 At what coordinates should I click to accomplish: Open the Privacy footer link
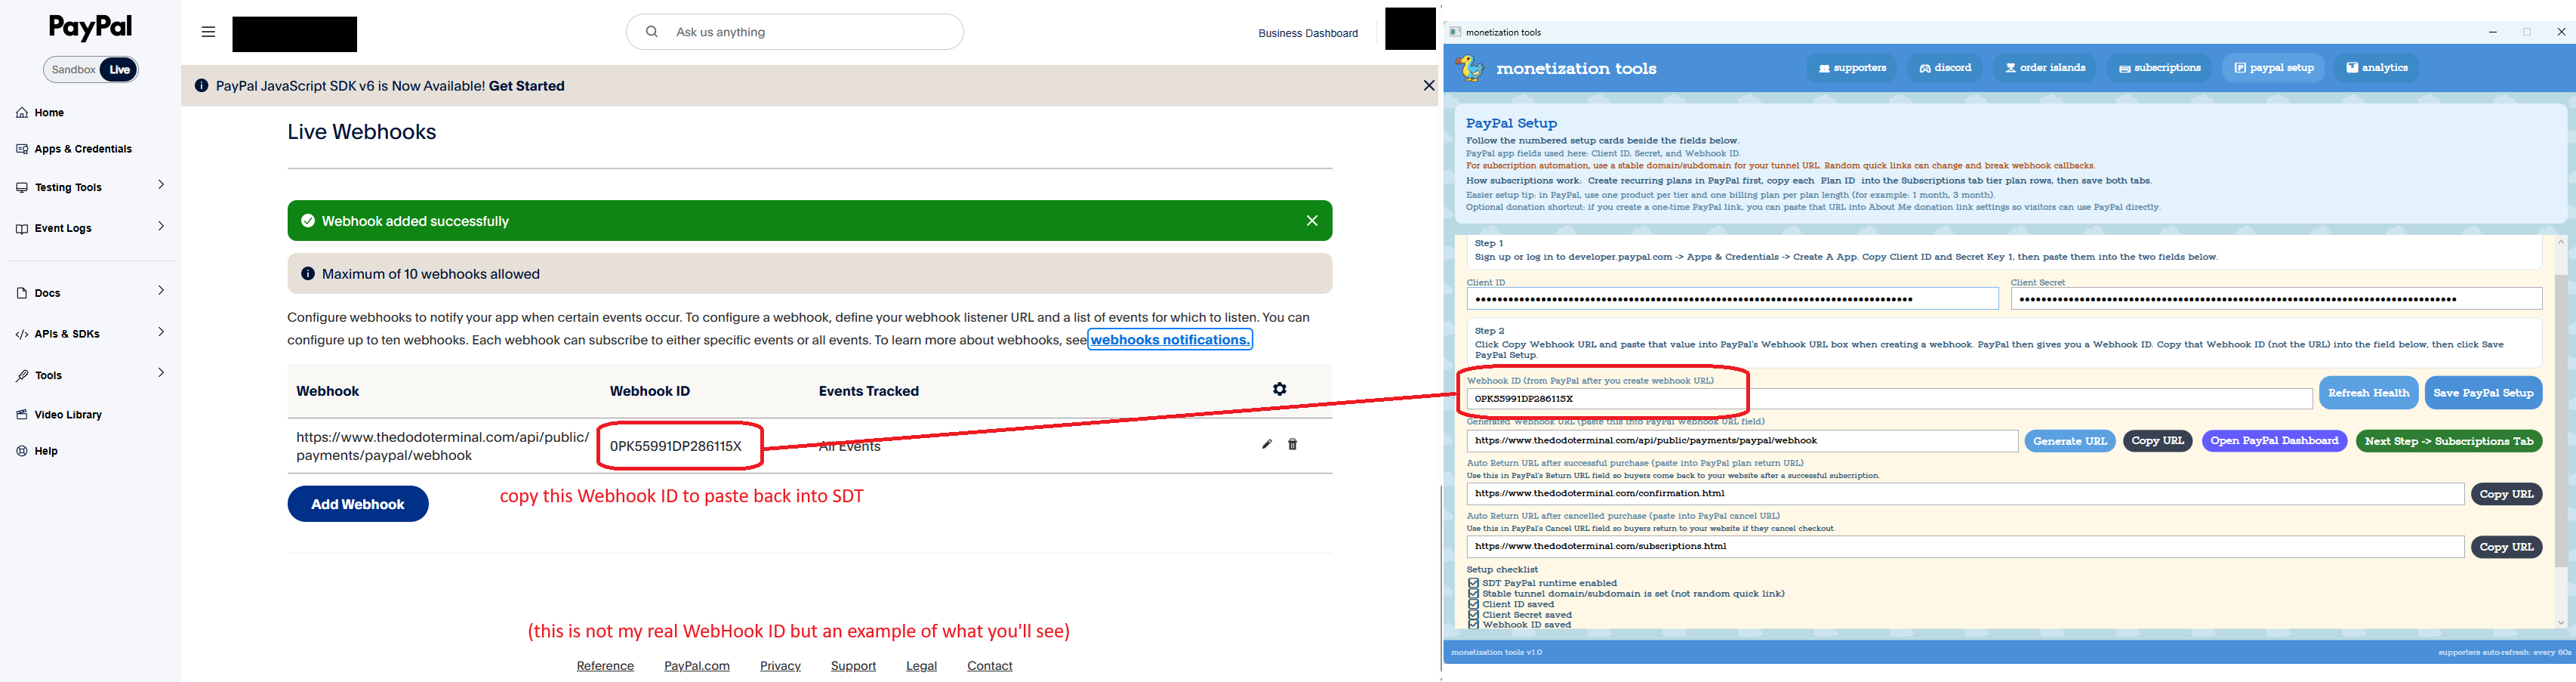click(780, 666)
